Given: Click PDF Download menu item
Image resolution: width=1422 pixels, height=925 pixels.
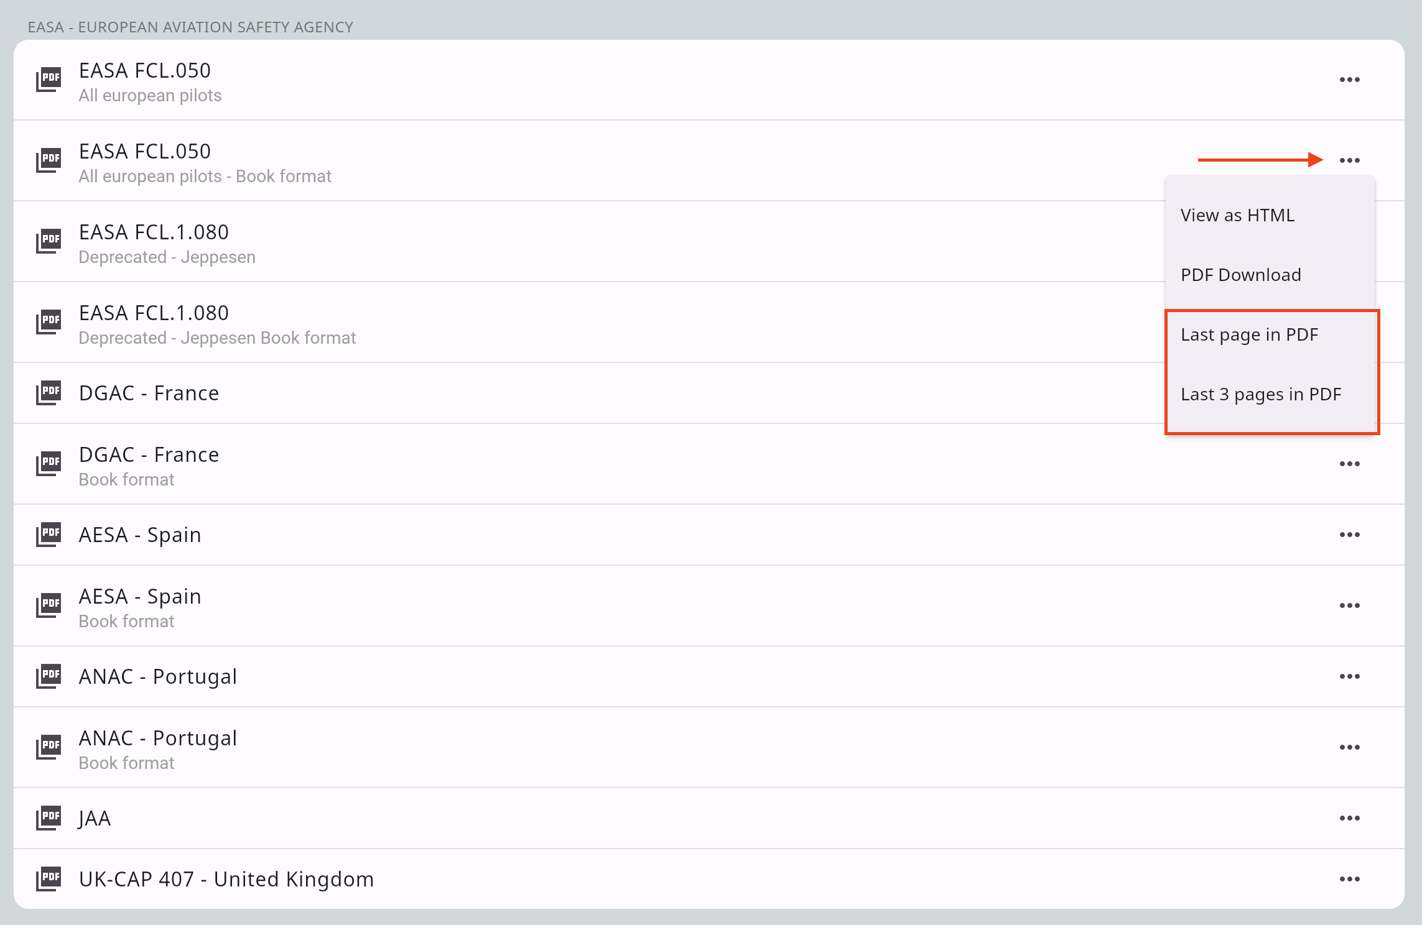Looking at the screenshot, I should tap(1242, 275).
